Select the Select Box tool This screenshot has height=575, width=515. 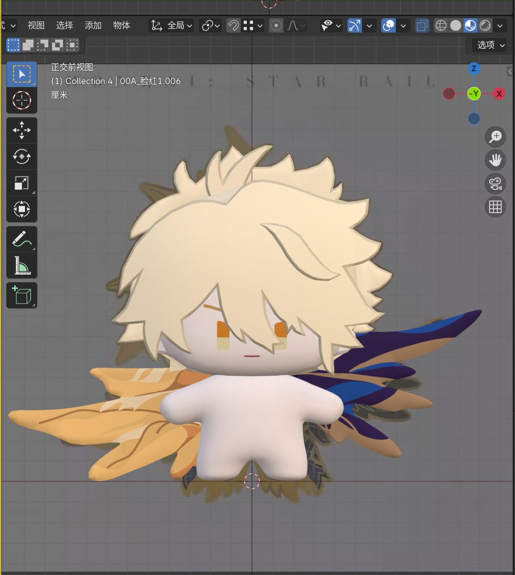pos(22,75)
